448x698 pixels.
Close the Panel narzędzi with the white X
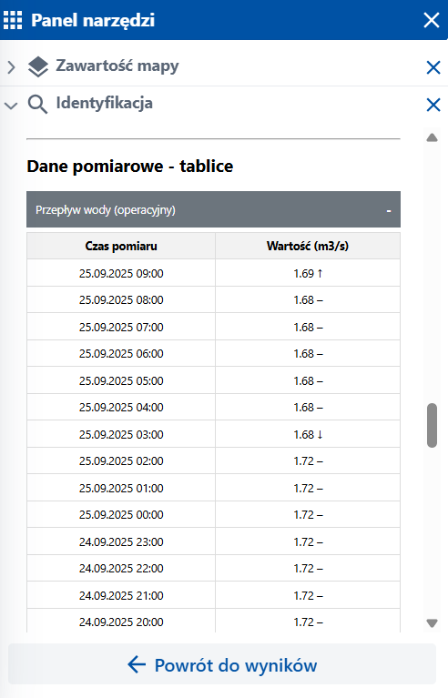431,20
